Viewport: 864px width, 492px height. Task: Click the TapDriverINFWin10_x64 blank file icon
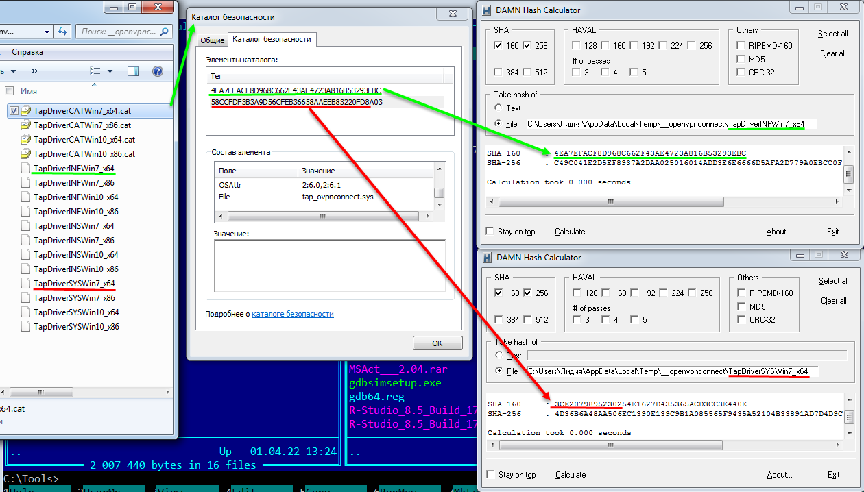[x=26, y=197]
